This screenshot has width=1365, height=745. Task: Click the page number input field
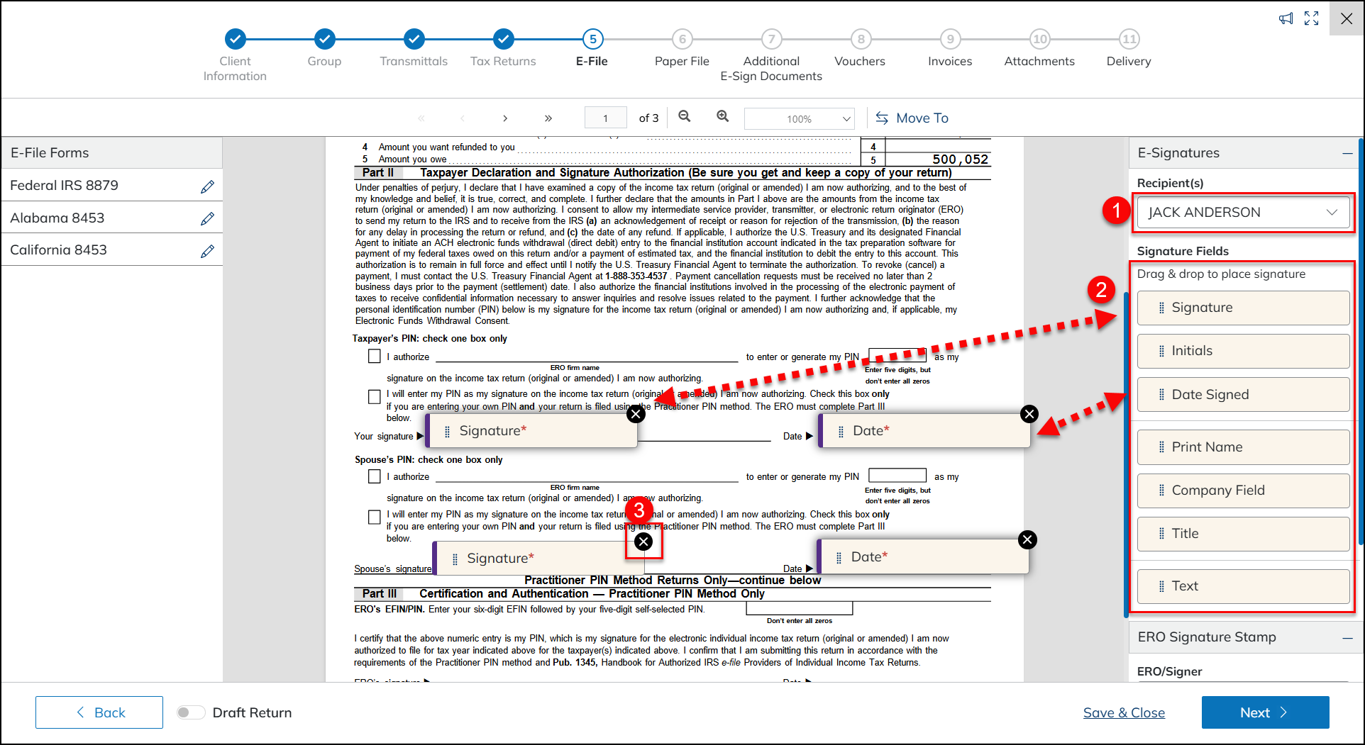pos(605,118)
